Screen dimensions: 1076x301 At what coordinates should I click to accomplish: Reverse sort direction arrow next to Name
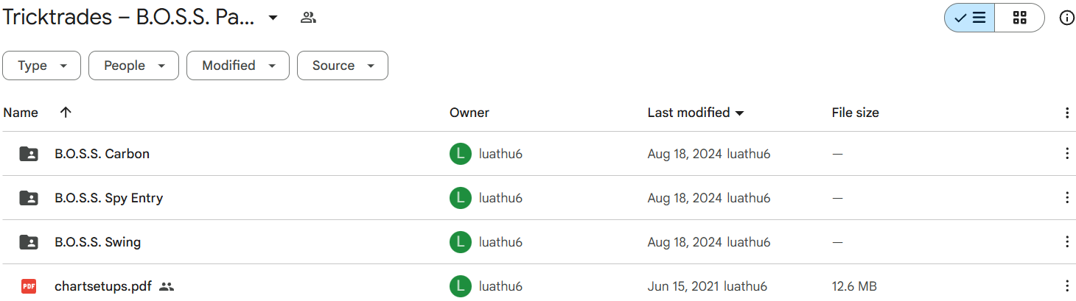[x=66, y=113]
